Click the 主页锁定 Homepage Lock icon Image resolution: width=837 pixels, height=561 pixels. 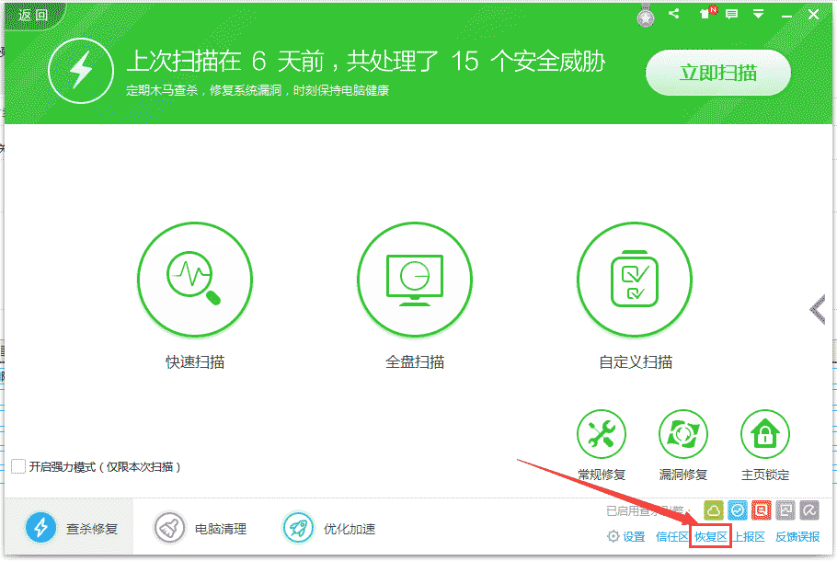[763, 433]
